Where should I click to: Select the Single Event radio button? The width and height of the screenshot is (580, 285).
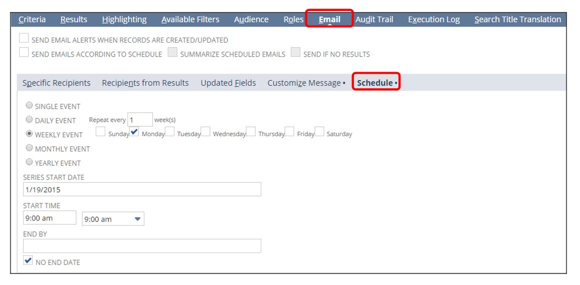point(30,106)
